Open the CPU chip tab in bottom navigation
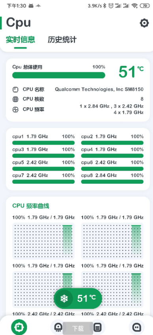The height and width of the screenshot is (335, 153). [x=19, y=327]
